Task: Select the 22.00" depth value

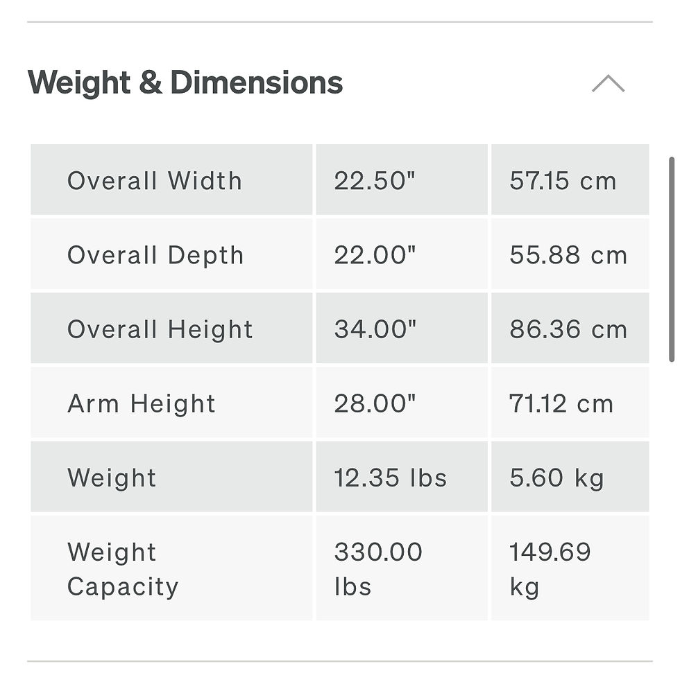Action: click(375, 255)
